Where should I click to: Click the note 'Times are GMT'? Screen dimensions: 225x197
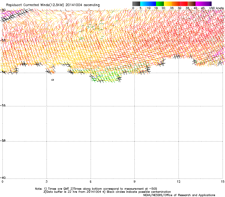(58, 189)
